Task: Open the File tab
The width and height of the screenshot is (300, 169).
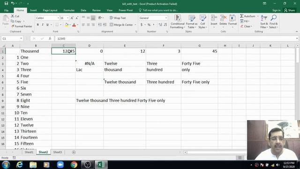Action: click(x=6, y=10)
